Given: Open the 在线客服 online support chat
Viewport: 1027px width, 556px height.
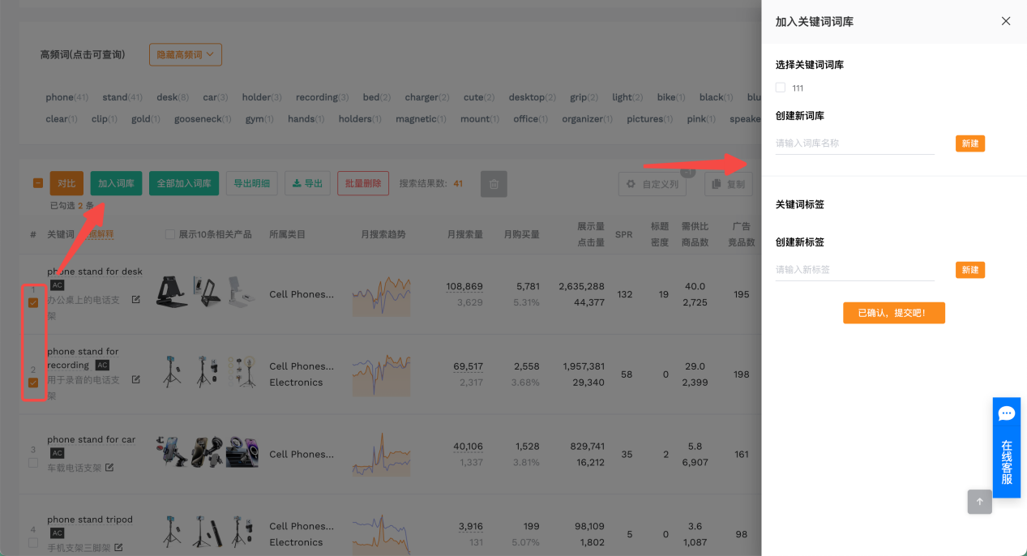Looking at the screenshot, I should (1007, 447).
